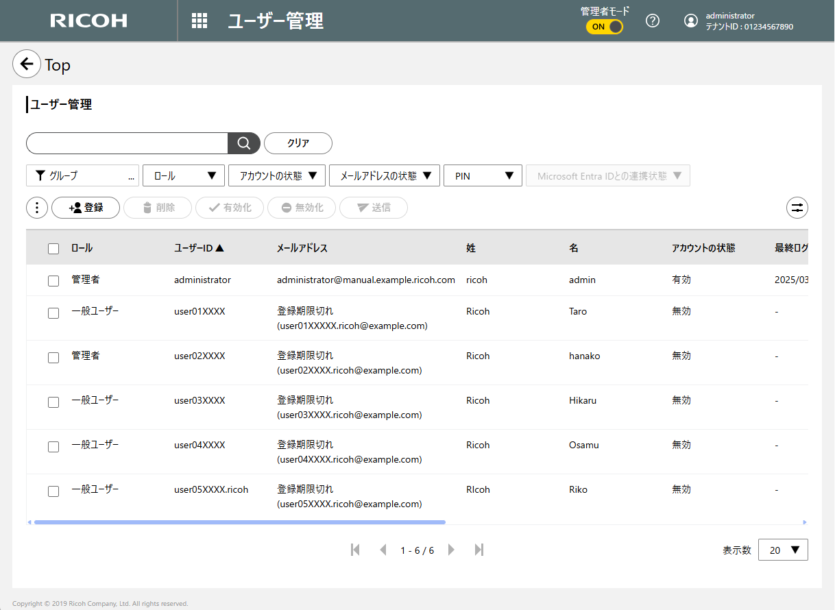Click the 1 - 6 / 6 page indicator

point(417,550)
